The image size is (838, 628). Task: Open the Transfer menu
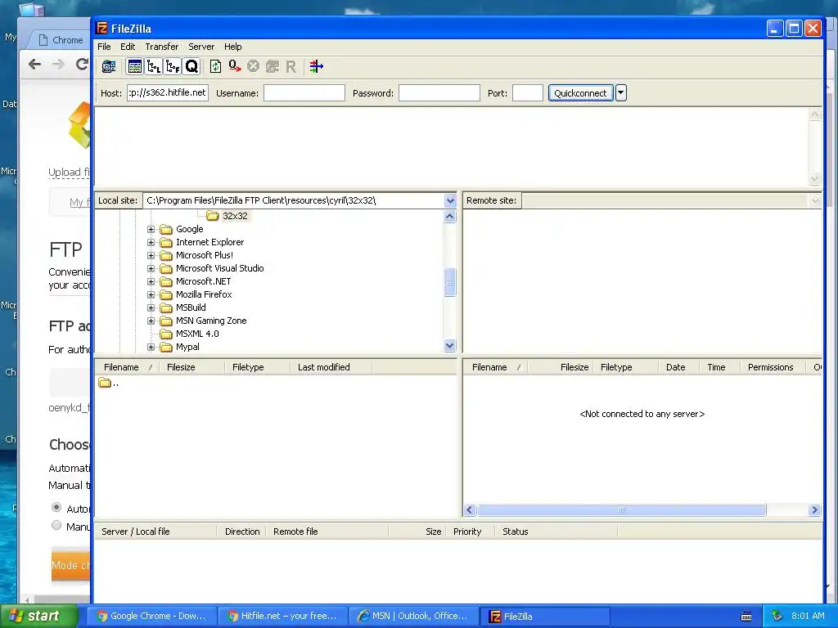162,47
